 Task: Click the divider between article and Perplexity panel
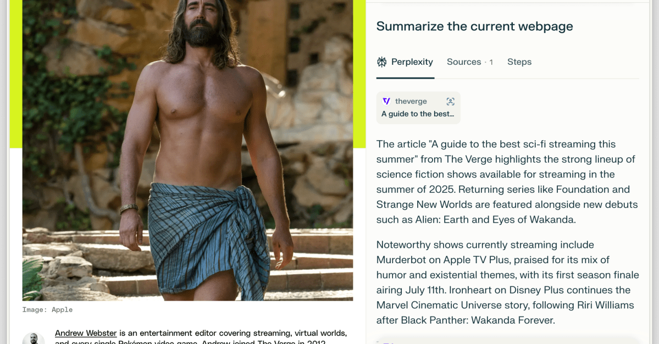click(x=366, y=220)
